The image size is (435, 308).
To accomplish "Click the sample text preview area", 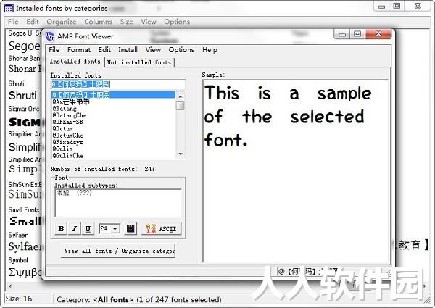I will coord(296,171).
